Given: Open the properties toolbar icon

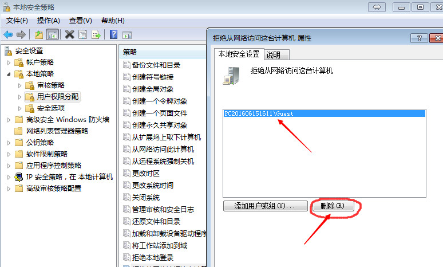Looking at the screenshot, I should click(83, 35).
